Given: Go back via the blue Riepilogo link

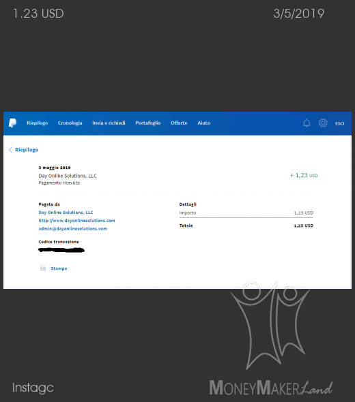Looking at the screenshot, I should pyautogui.click(x=27, y=150).
